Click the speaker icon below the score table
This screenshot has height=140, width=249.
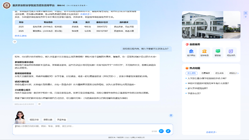pos(15,42)
